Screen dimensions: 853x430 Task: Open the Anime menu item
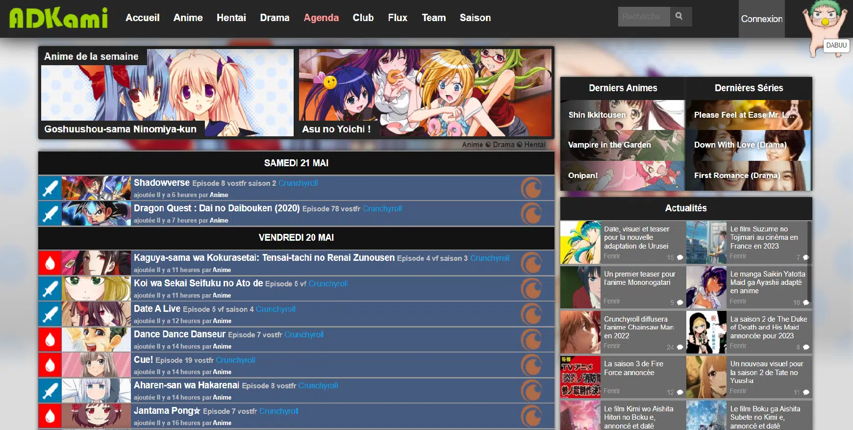[x=188, y=18]
